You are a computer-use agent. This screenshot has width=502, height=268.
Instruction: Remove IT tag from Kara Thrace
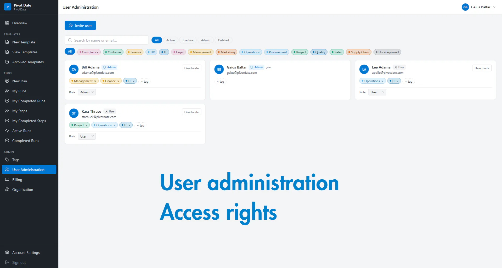tap(129, 125)
